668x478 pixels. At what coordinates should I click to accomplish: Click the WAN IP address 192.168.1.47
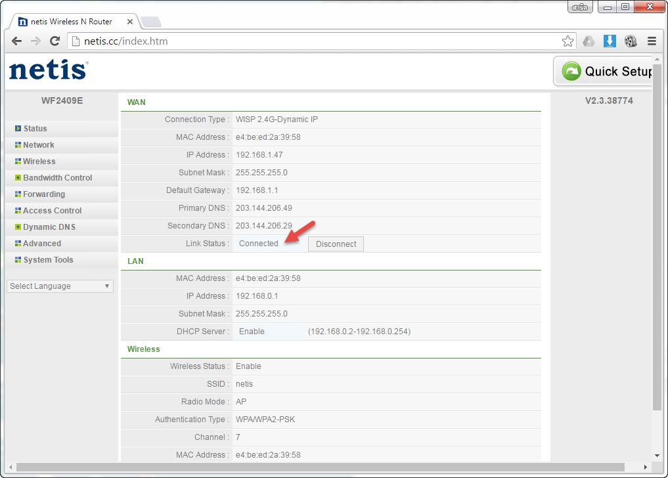(x=259, y=155)
